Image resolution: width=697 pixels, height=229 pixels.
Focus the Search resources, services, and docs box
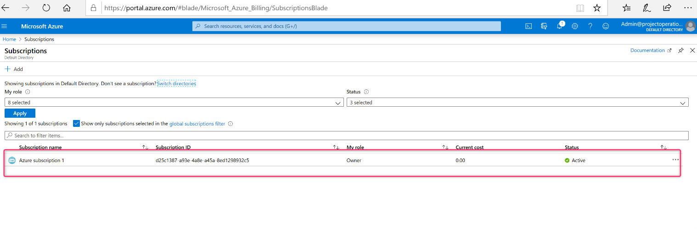click(347, 26)
